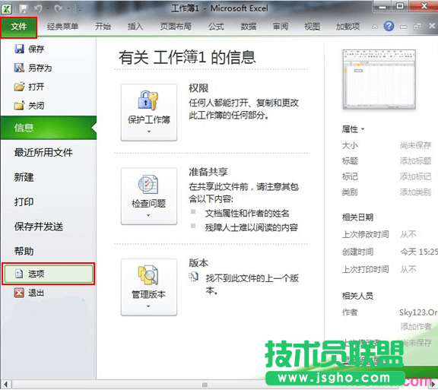Restore the workbook window in the ribbon bar
The width and height of the screenshot is (438, 390).
pyautogui.click(x=417, y=27)
